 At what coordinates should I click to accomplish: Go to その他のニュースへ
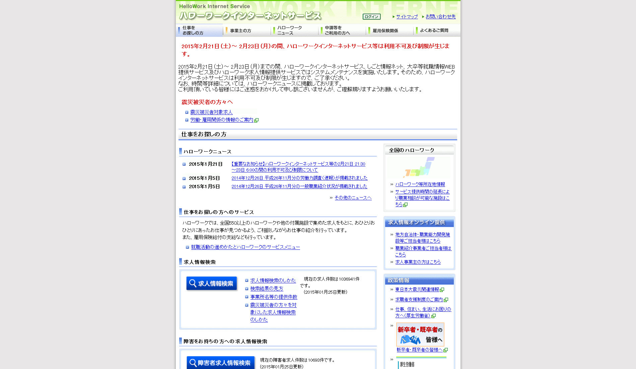pyautogui.click(x=353, y=198)
